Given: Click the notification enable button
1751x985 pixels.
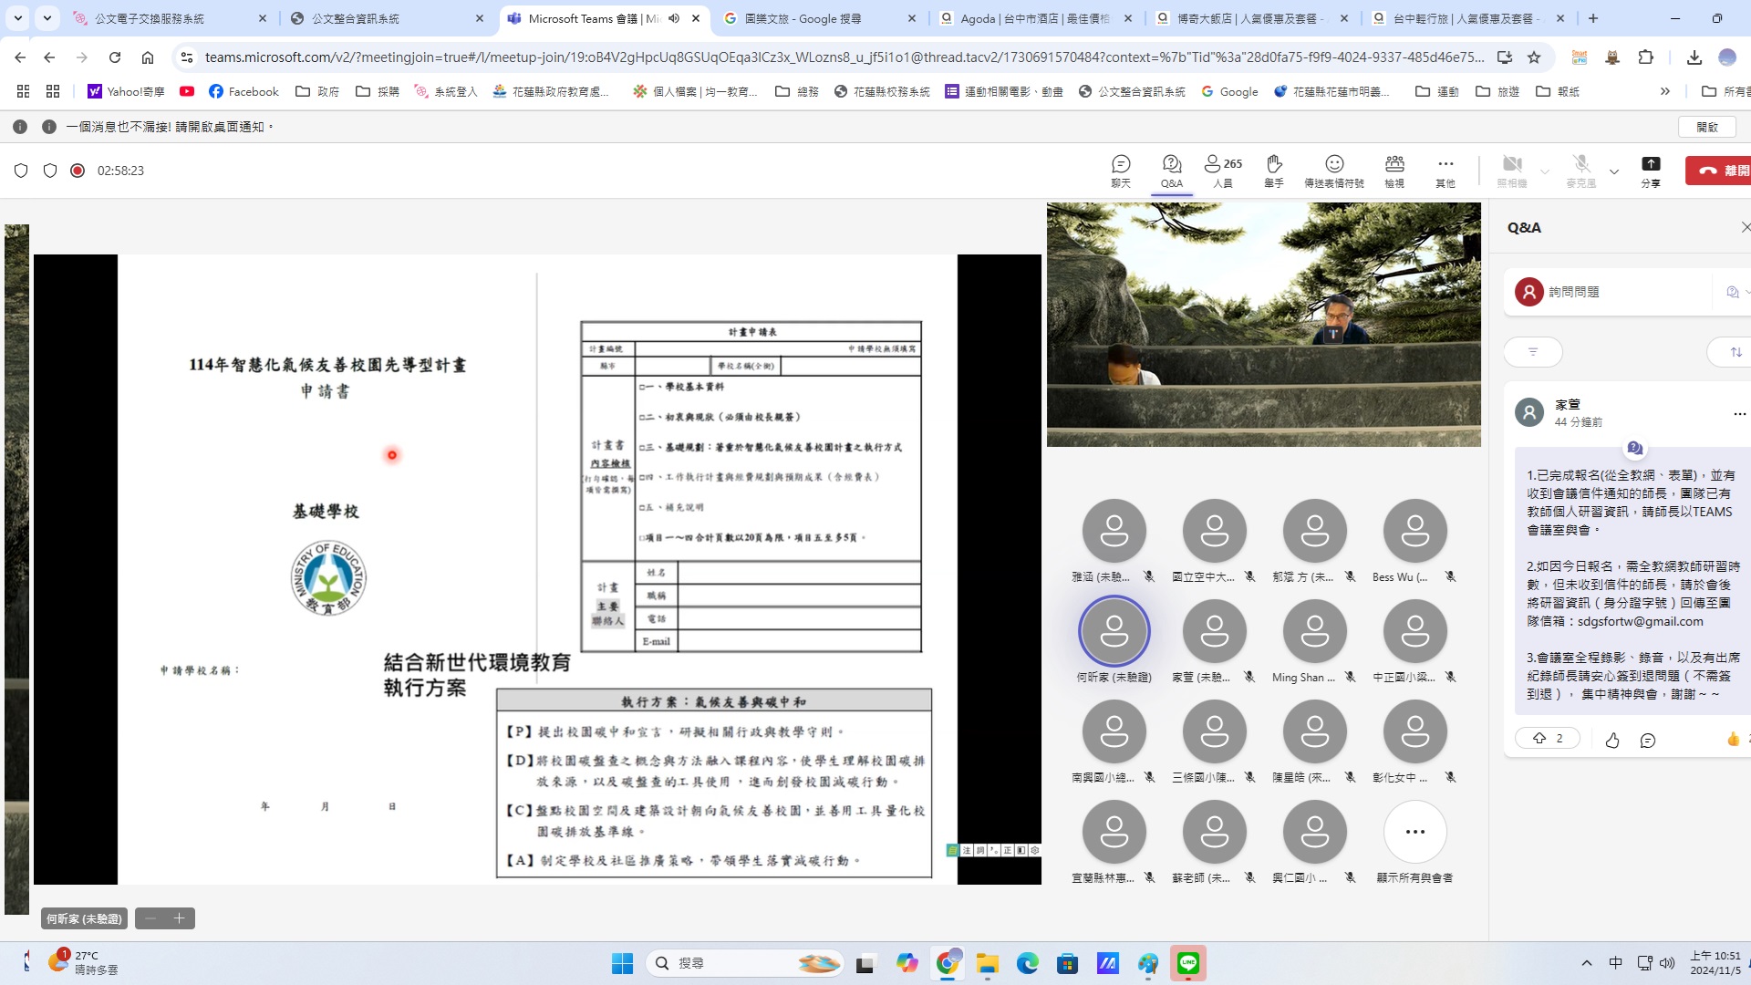Looking at the screenshot, I should [x=1706, y=127].
